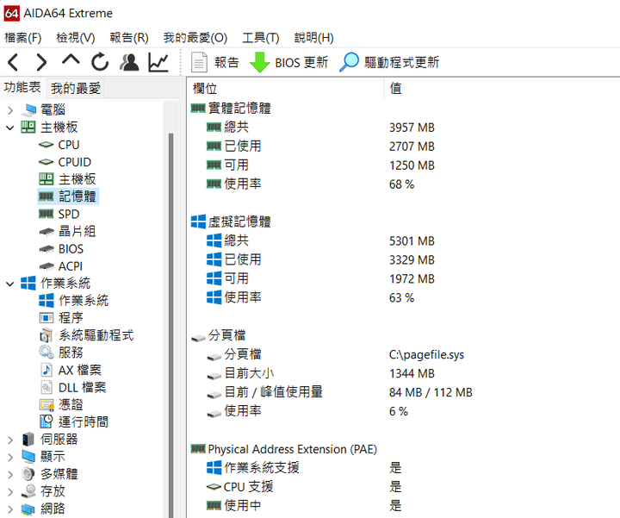Click BIOS 更新 green arrow button

tap(289, 63)
